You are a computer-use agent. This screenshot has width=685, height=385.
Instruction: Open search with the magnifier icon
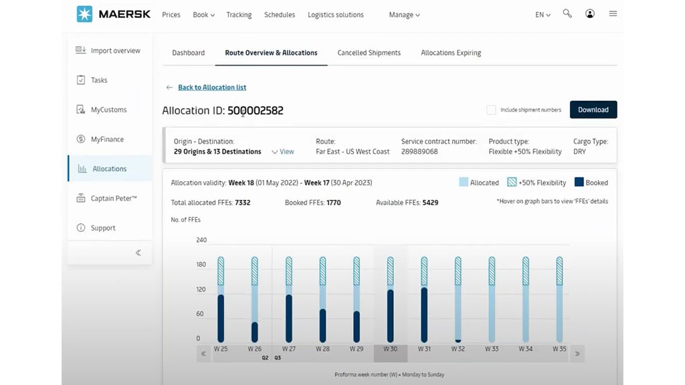tap(567, 13)
